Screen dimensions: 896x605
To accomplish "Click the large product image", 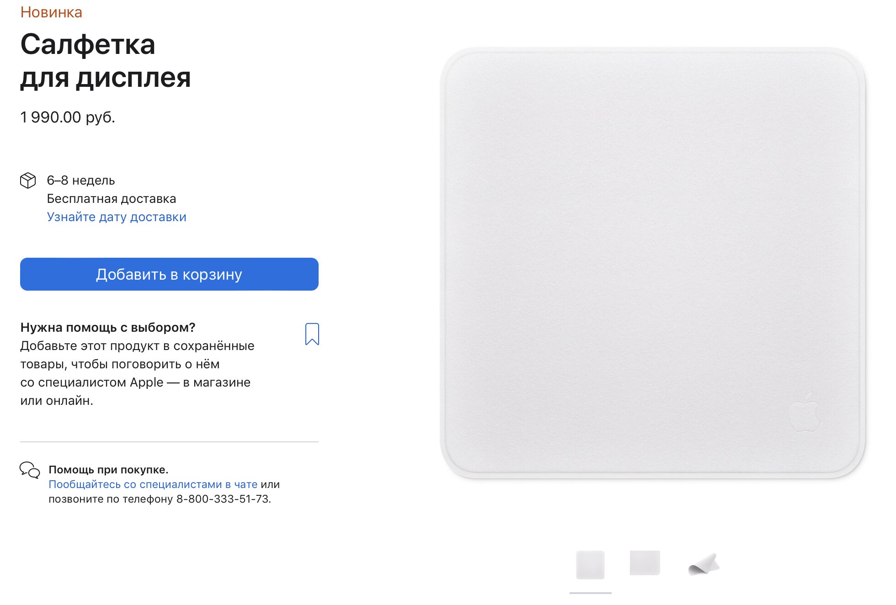I will pyautogui.click(x=652, y=263).
